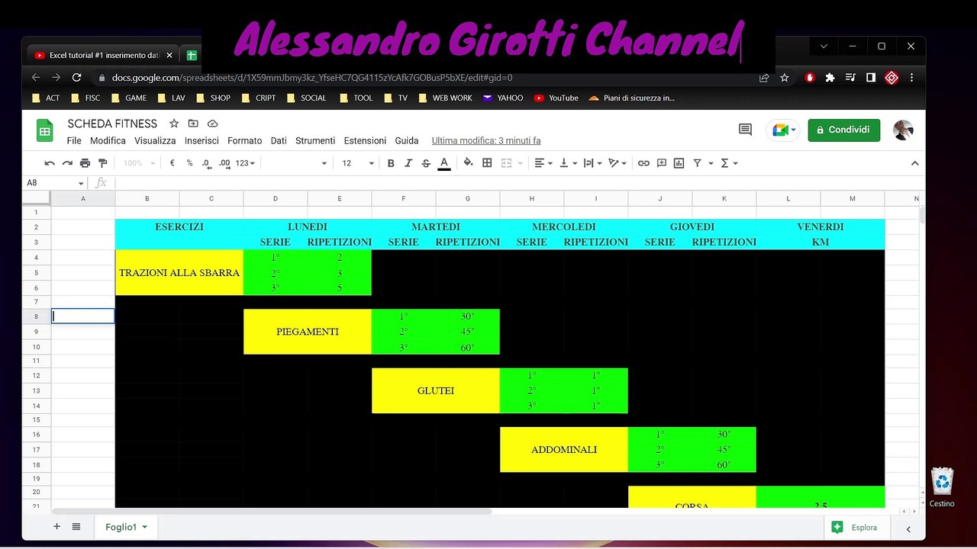Viewport: 977px width, 549px height.
Task: Open the Google Meet call button
Action: click(782, 130)
